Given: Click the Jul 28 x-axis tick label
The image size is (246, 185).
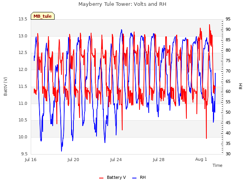Looking at the screenshot, I should click(159, 160).
